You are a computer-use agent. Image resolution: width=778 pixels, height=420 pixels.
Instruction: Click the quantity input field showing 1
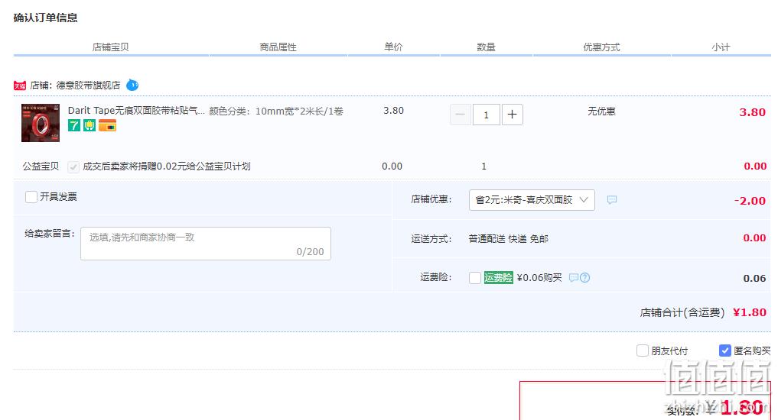tap(487, 115)
